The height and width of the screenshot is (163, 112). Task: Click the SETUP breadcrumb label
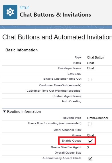[x=25, y=8]
